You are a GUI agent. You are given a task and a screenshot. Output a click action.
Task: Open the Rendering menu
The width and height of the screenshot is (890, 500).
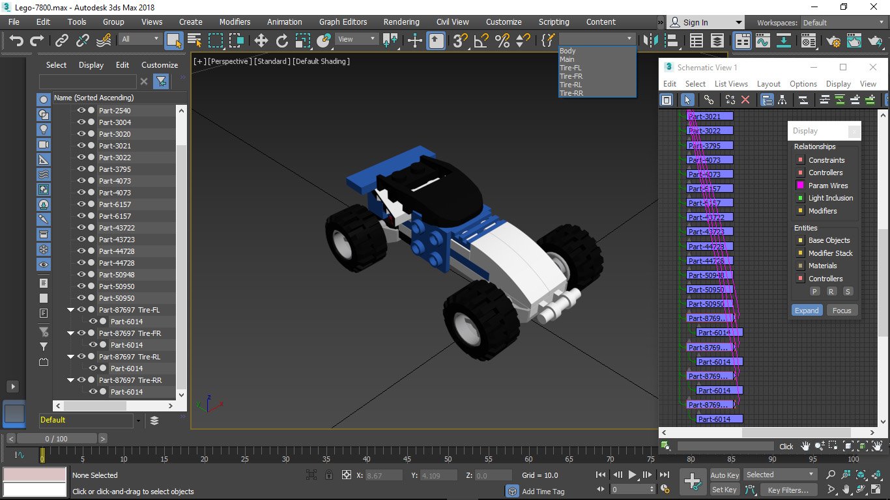[401, 21]
